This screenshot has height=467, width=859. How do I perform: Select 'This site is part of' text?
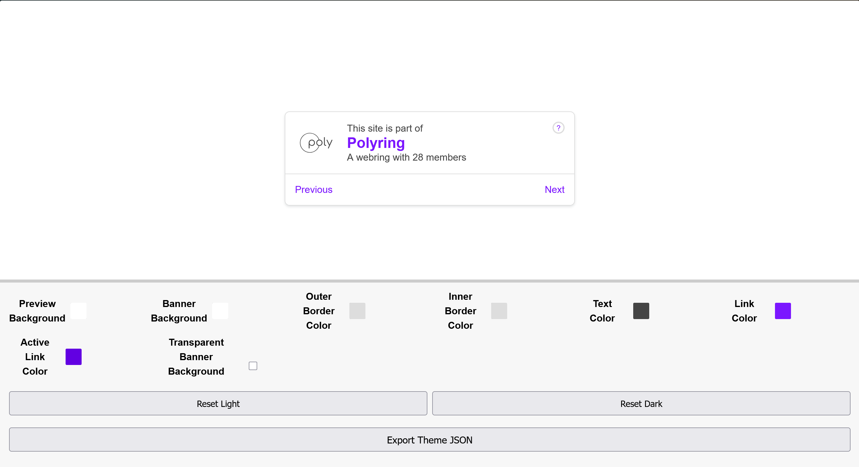[x=385, y=128]
